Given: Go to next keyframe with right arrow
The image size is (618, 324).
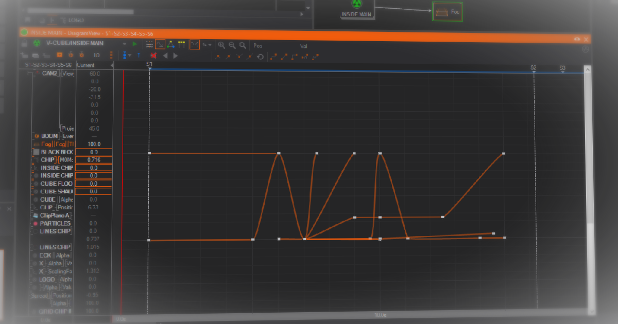Looking at the screenshot, I should coord(176,56).
